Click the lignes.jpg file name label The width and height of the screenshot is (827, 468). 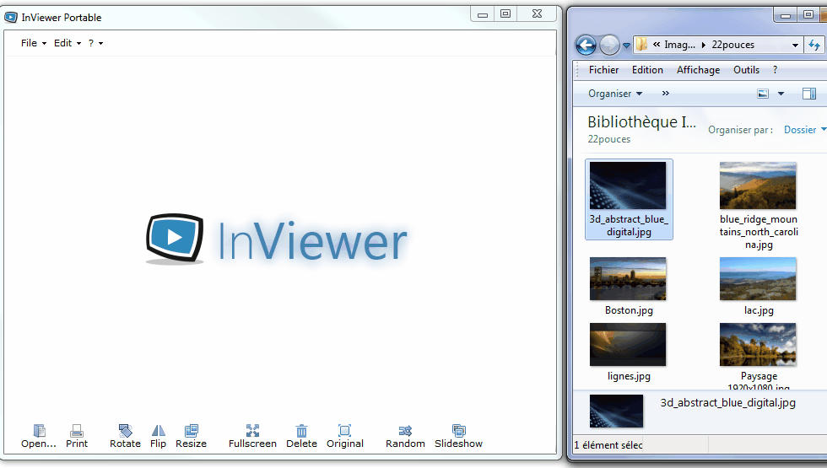[x=629, y=376]
